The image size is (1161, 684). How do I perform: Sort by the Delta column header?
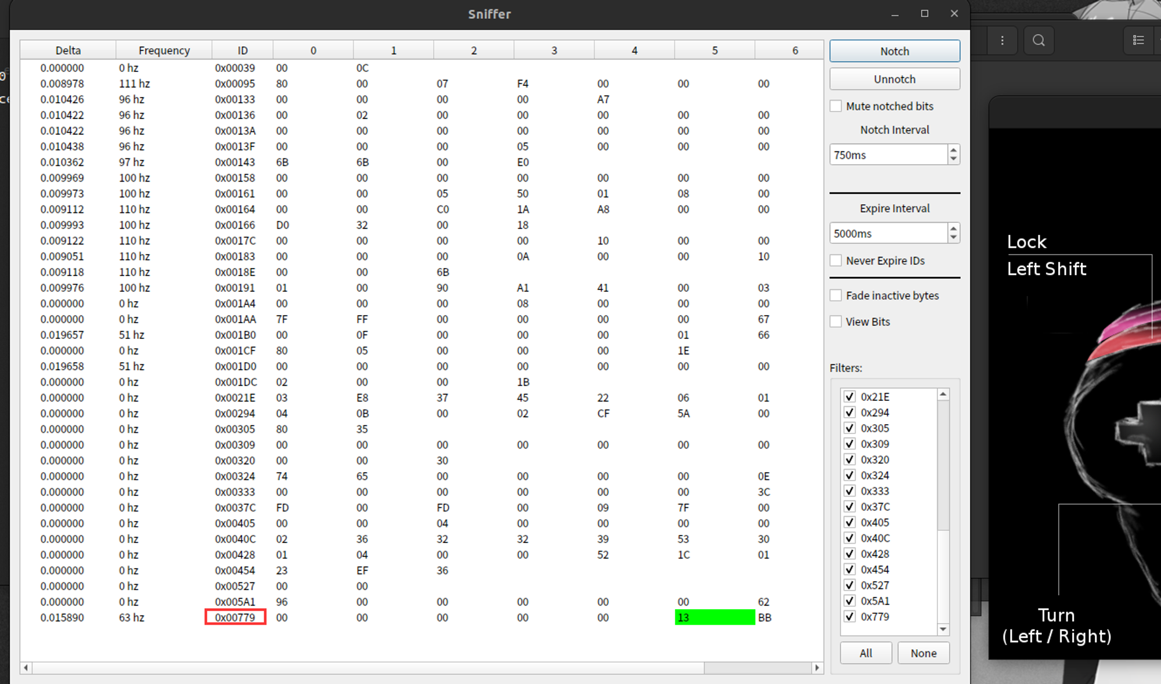68,50
